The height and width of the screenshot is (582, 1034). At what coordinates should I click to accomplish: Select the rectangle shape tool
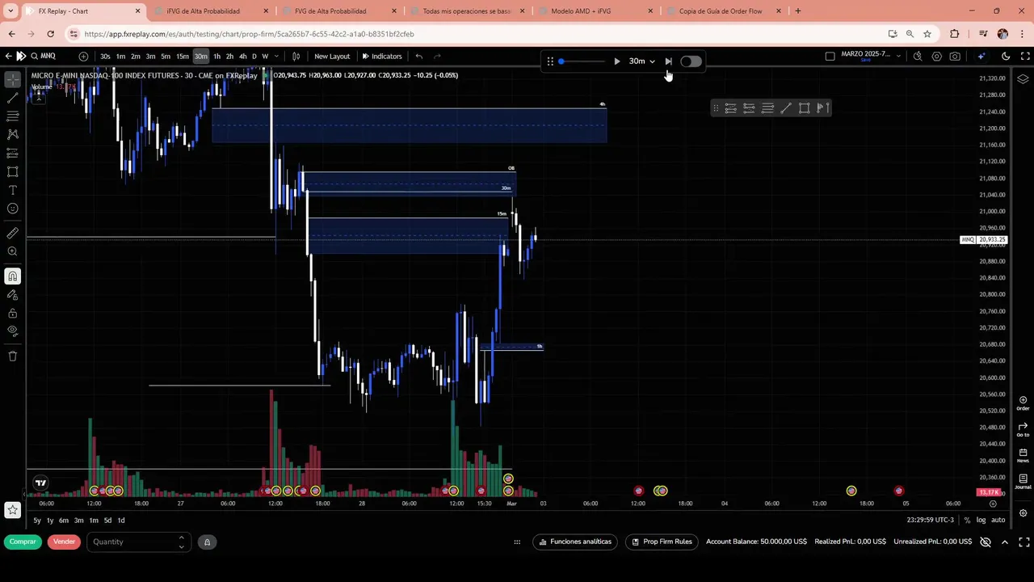12,171
